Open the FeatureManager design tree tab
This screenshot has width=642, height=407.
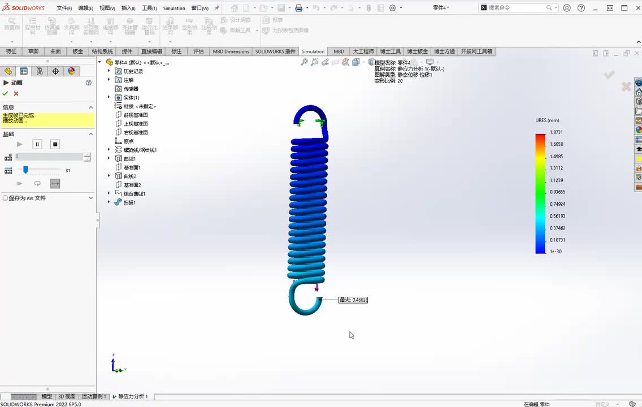point(8,71)
